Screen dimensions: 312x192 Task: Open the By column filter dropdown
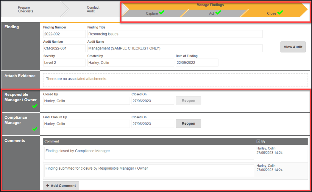(258, 141)
